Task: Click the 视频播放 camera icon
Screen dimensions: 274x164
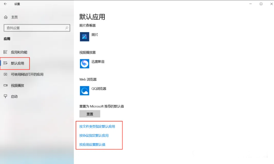Action: click(x=6, y=85)
